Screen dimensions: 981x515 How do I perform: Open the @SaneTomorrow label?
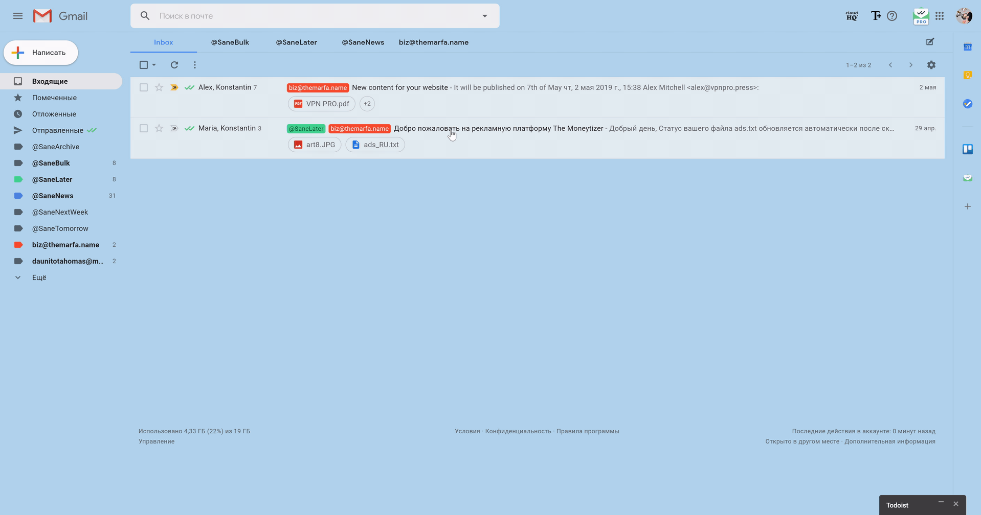click(x=61, y=228)
